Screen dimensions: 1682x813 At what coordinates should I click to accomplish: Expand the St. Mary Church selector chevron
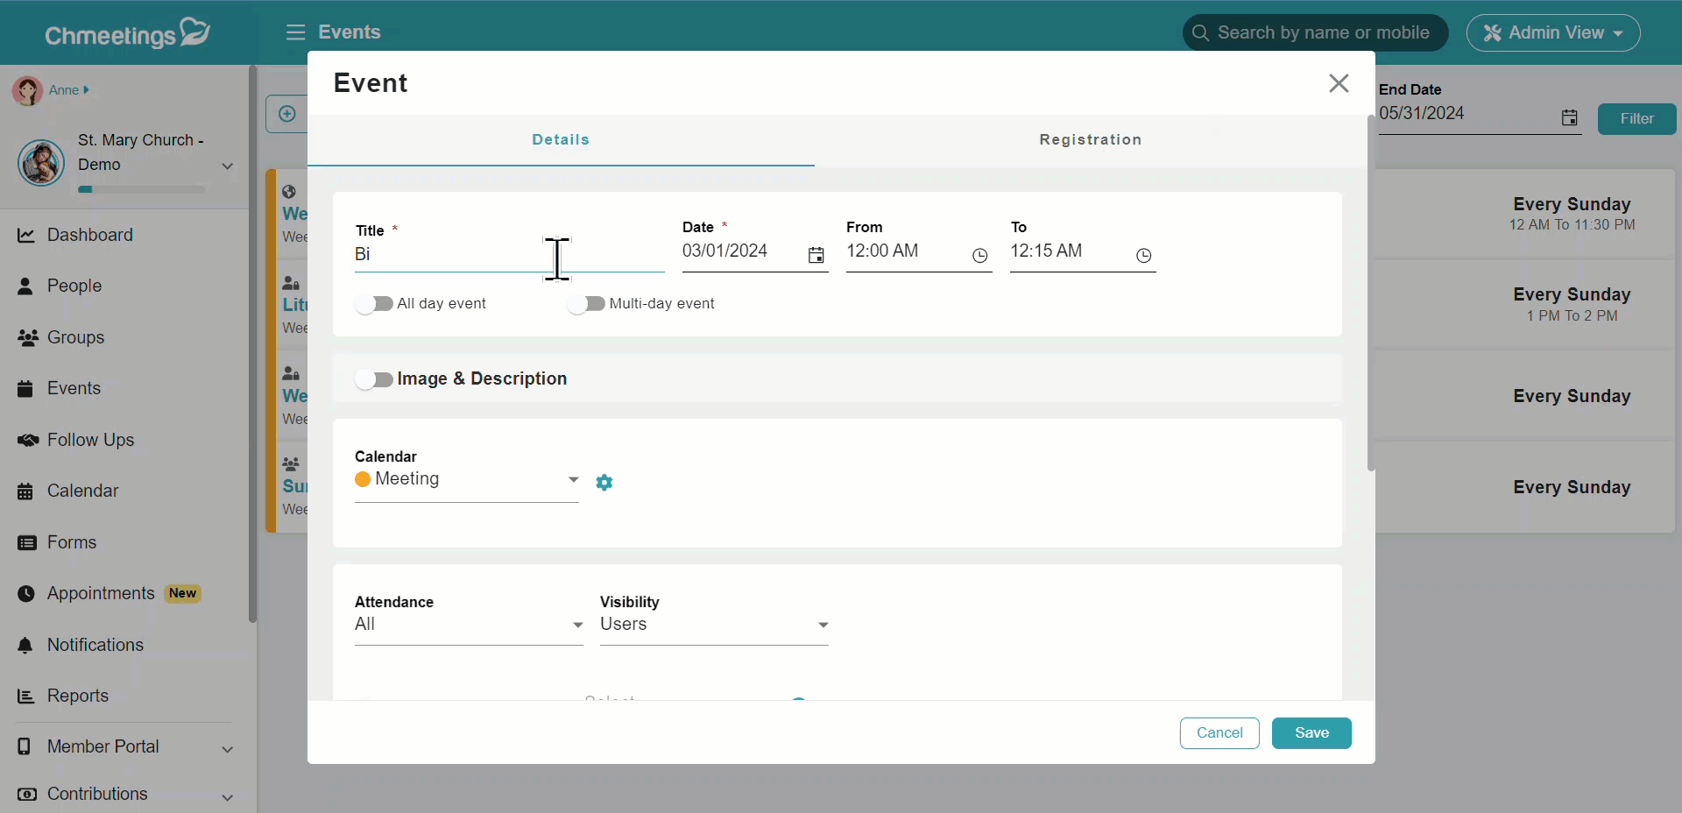[x=228, y=166]
